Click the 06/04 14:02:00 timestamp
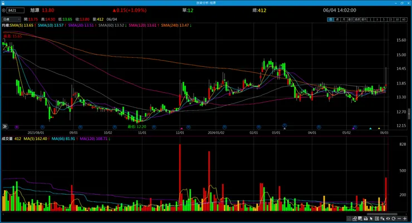Viewport: 412px width, 223px height. [340, 10]
